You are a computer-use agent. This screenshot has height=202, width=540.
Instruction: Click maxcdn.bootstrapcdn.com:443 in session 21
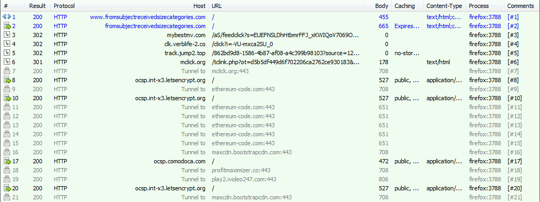(252, 197)
